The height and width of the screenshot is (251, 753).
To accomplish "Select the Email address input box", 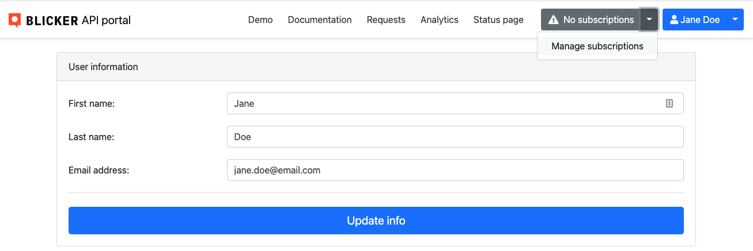I will tap(455, 170).
